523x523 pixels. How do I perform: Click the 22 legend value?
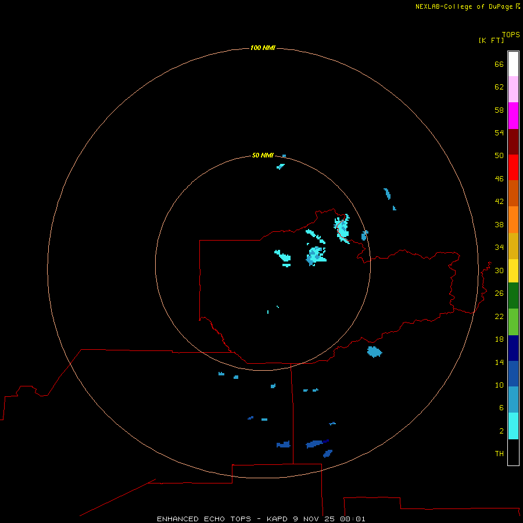click(499, 316)
